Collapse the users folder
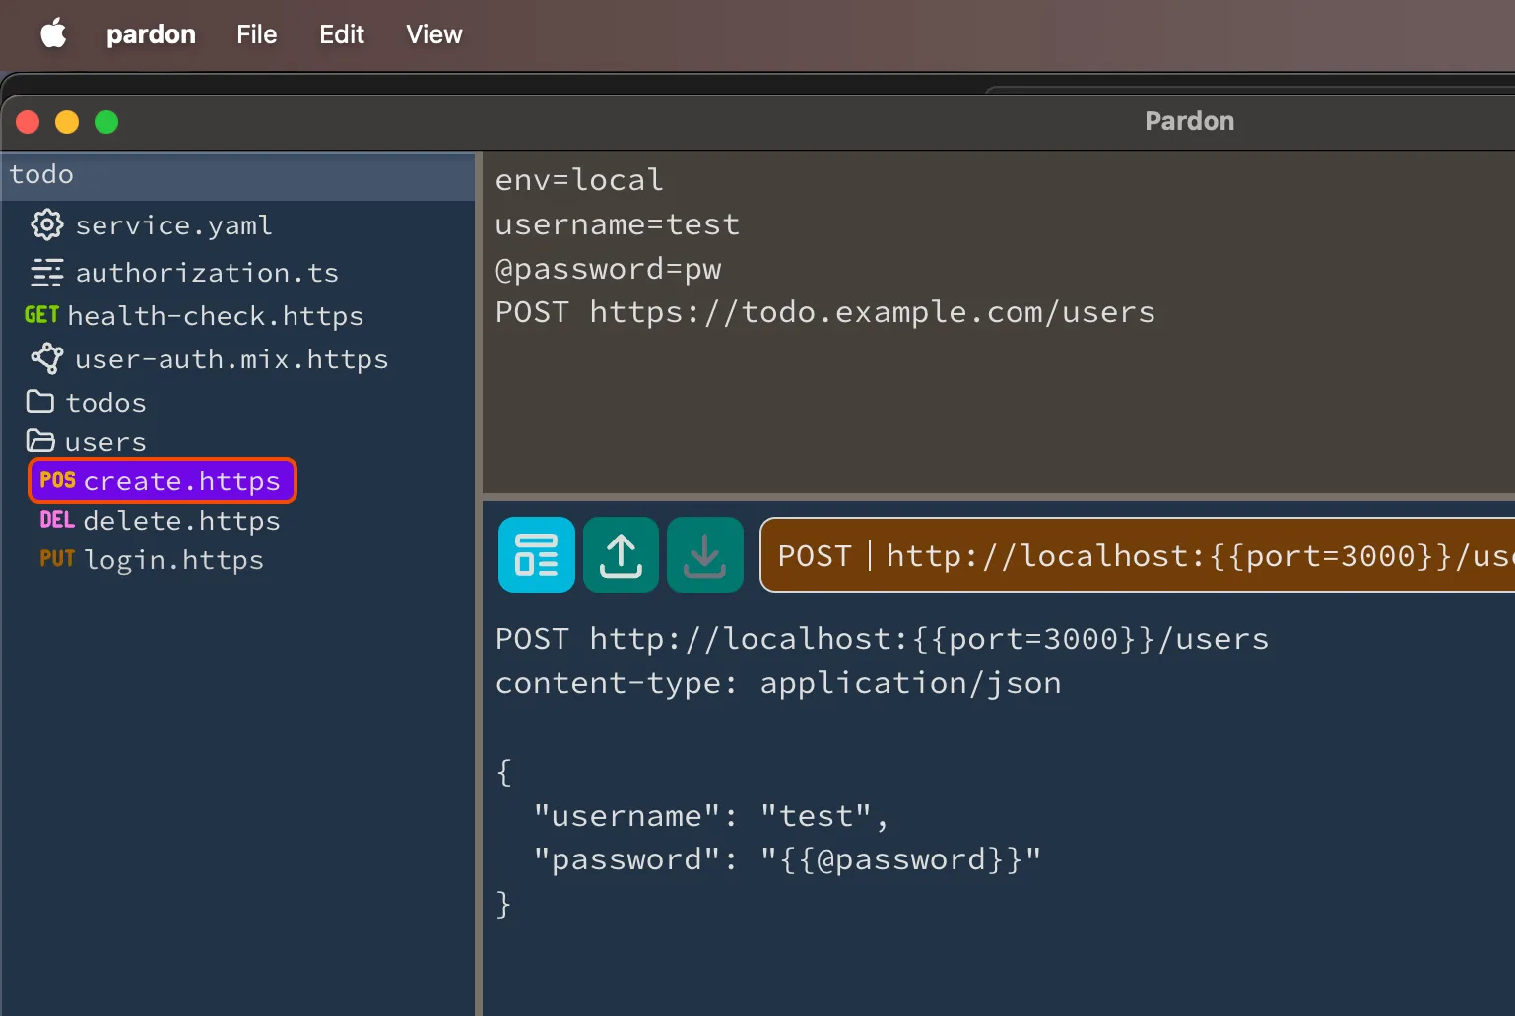Screen dimensions: 1515x1016 (104, 442)
